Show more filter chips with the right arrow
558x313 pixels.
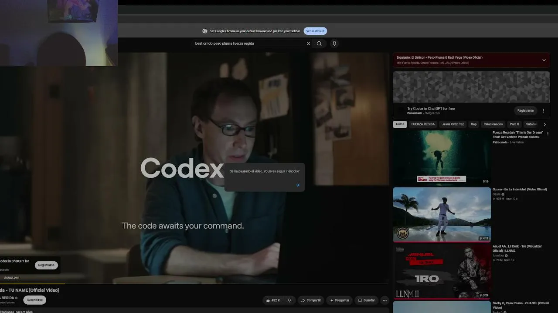[544, 124]
